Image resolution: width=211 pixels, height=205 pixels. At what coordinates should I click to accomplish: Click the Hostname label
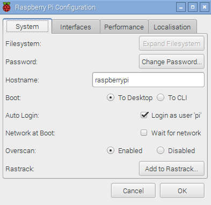[x=22, y=80]
